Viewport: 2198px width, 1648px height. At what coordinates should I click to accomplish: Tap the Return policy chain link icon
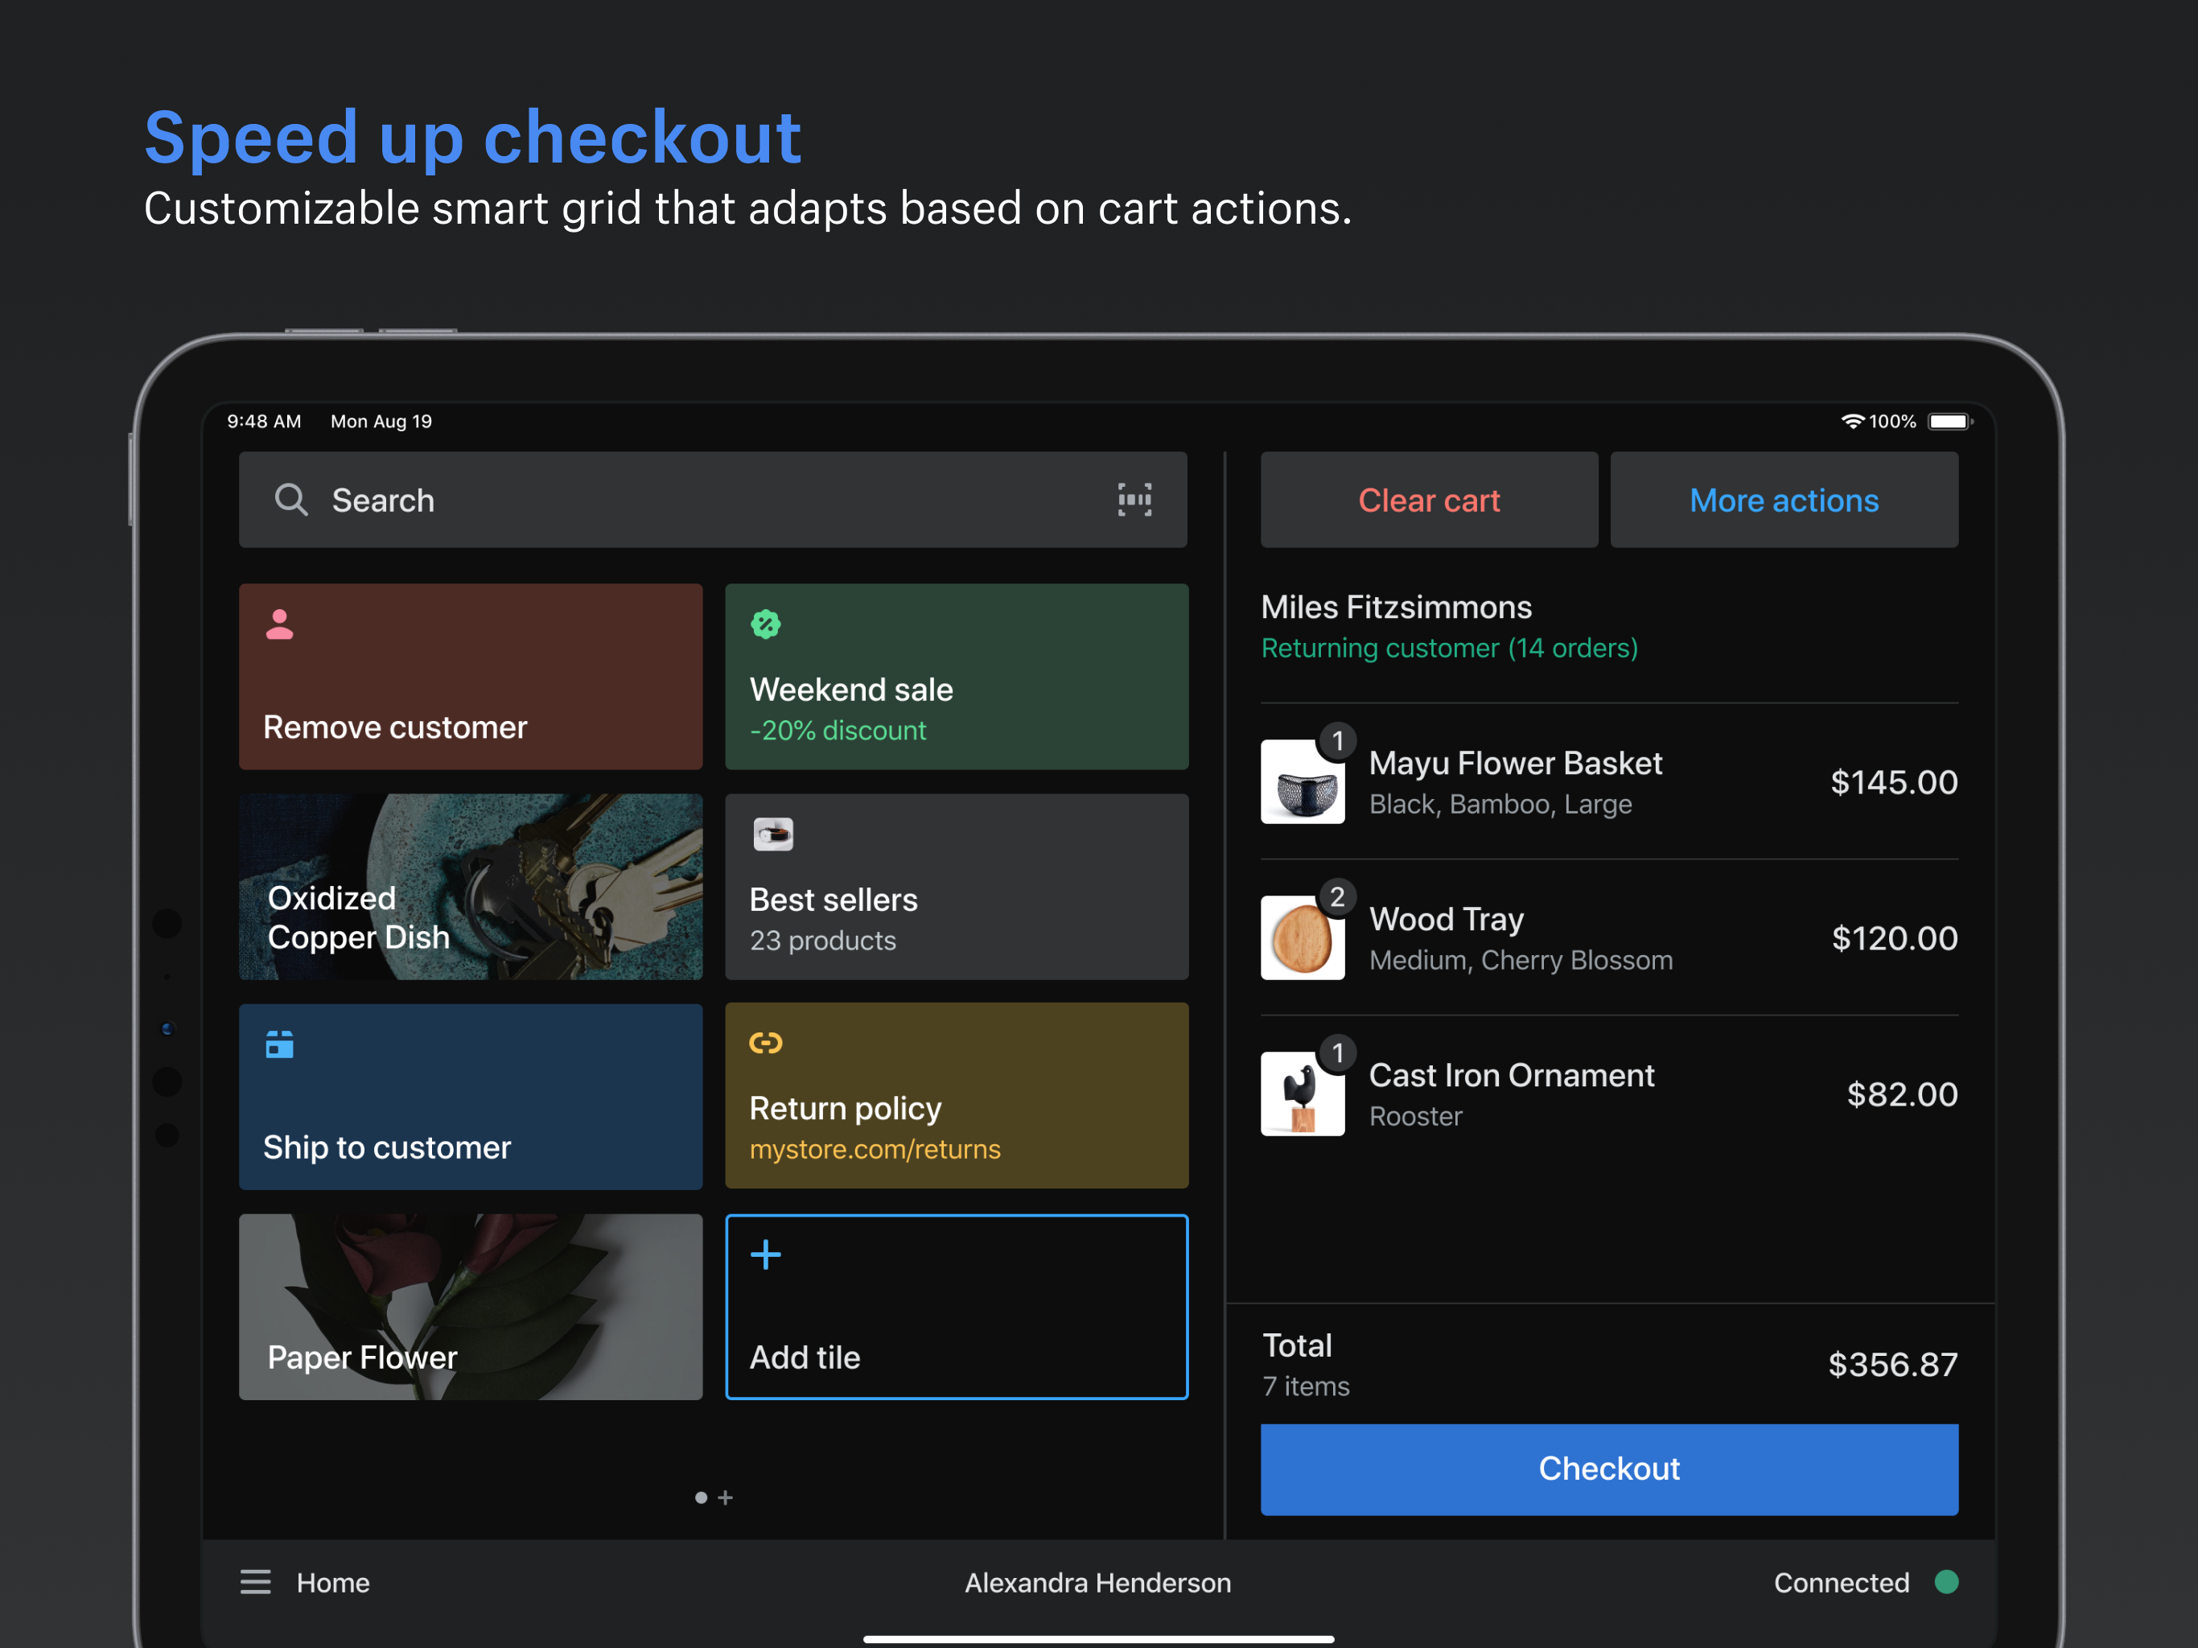coord(765,1044)
